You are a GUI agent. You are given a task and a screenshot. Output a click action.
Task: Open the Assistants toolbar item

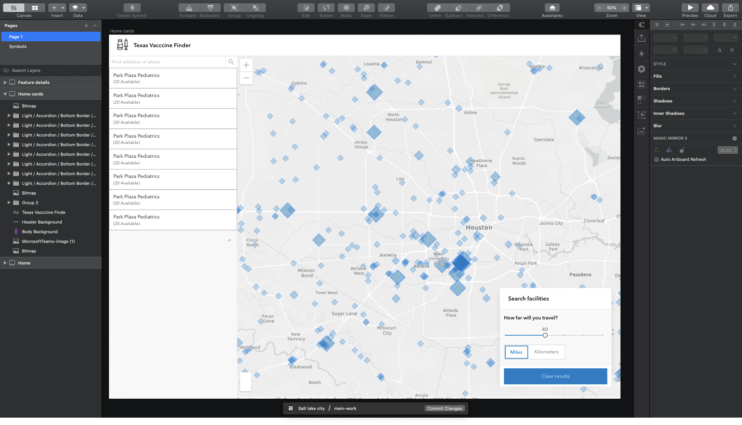[552, 8]
